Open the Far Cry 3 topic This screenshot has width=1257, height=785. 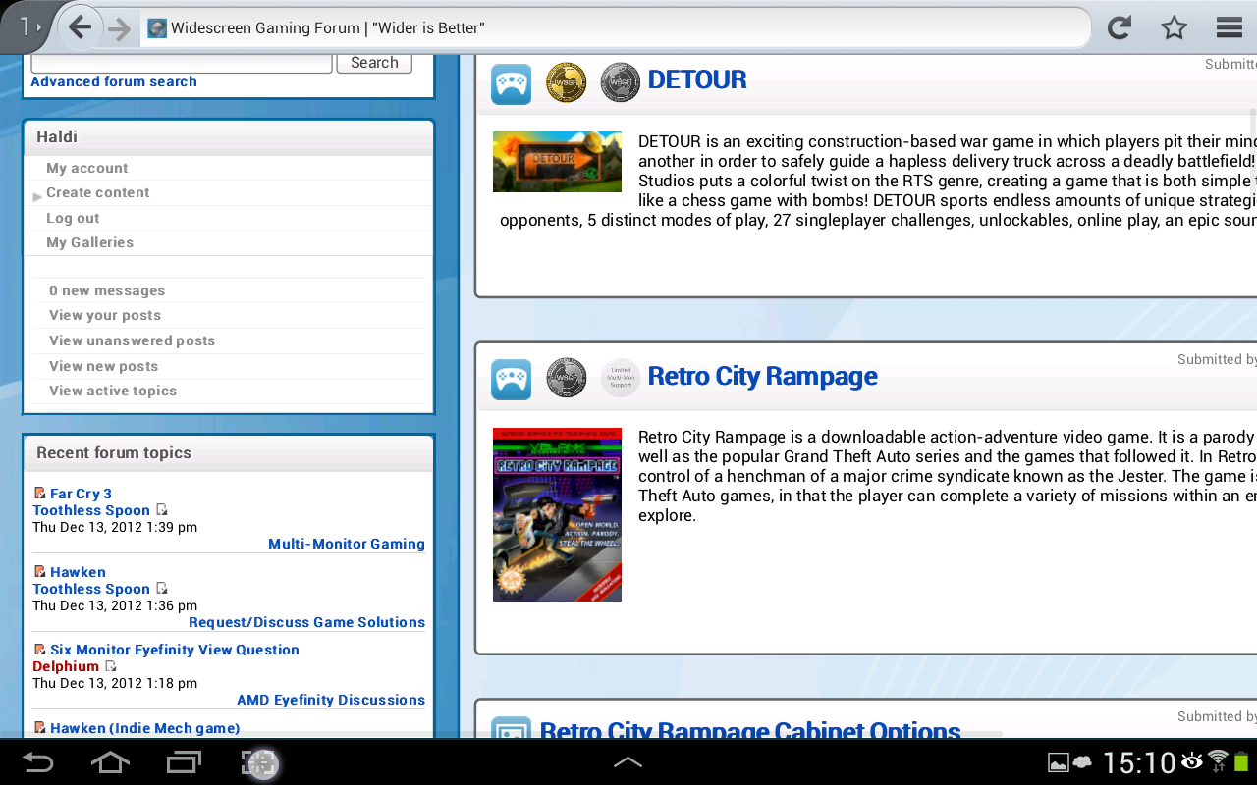[x=81, y=494]
